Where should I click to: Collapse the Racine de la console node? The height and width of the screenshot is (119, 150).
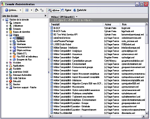[3, 20]
